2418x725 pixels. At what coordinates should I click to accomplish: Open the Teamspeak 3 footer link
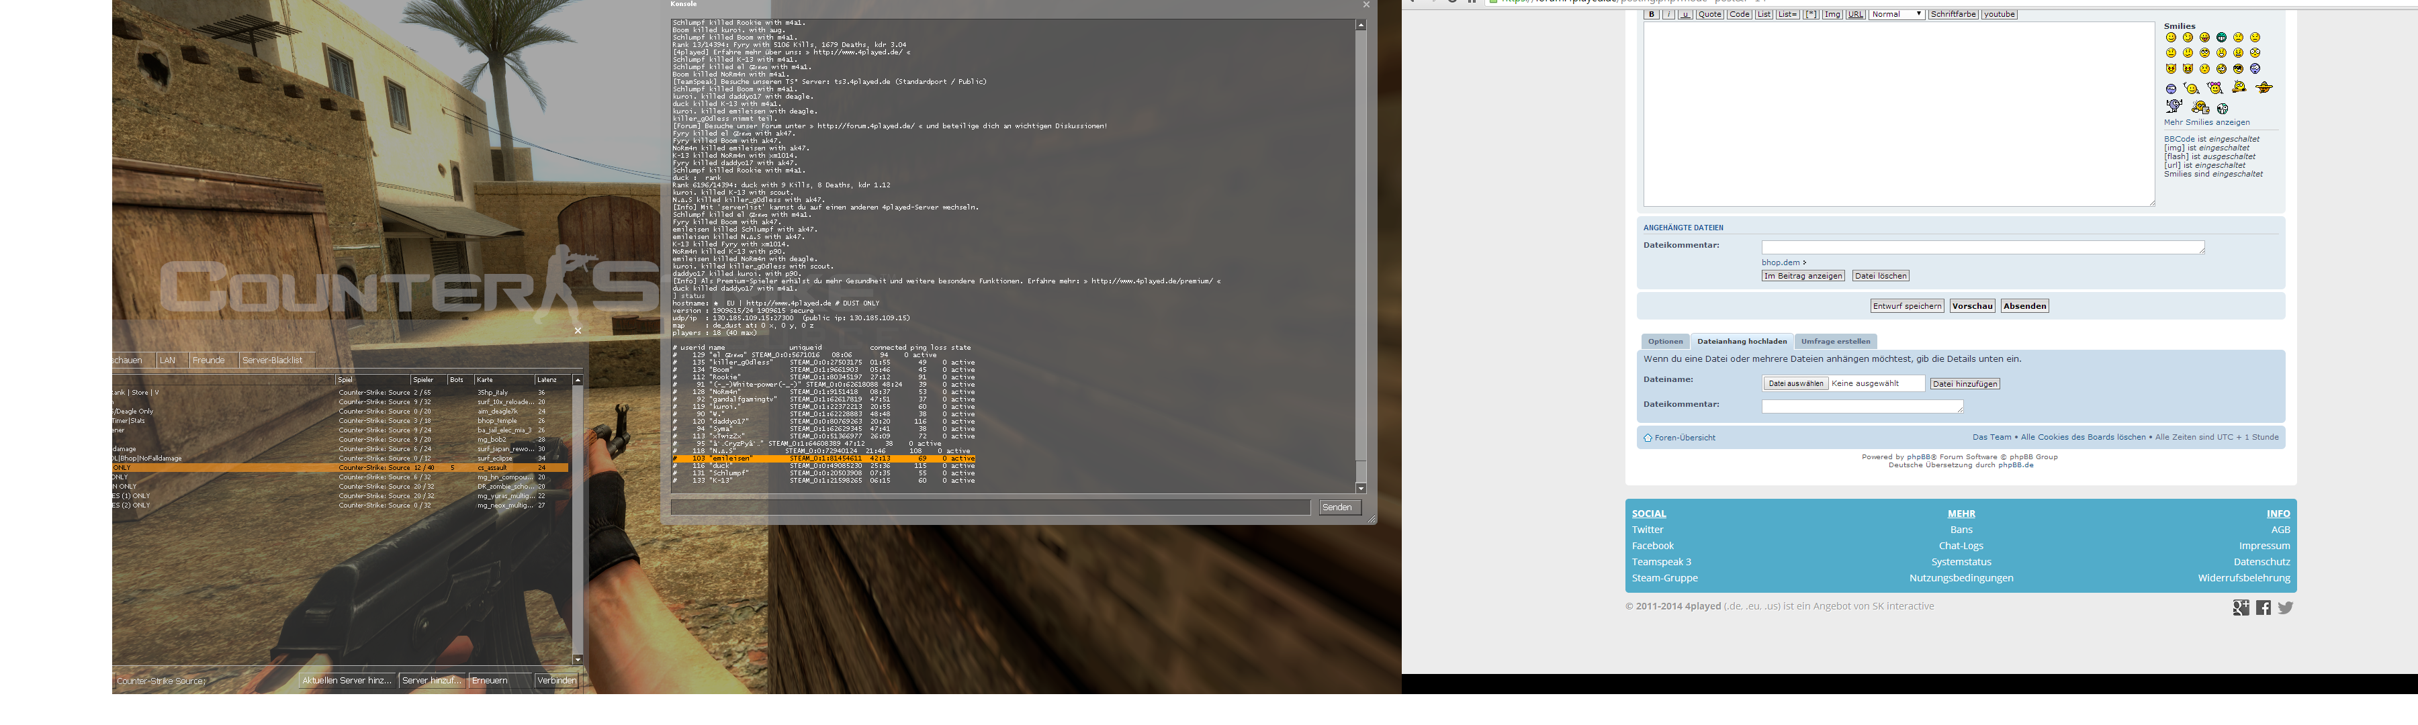1662,562
